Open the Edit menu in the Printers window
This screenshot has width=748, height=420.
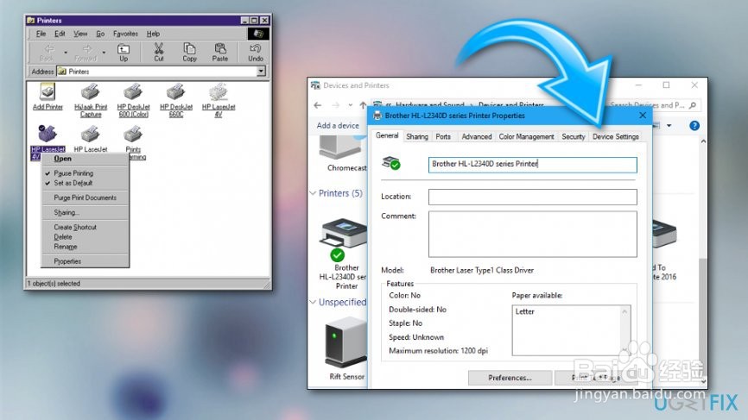tap(60, 34)
